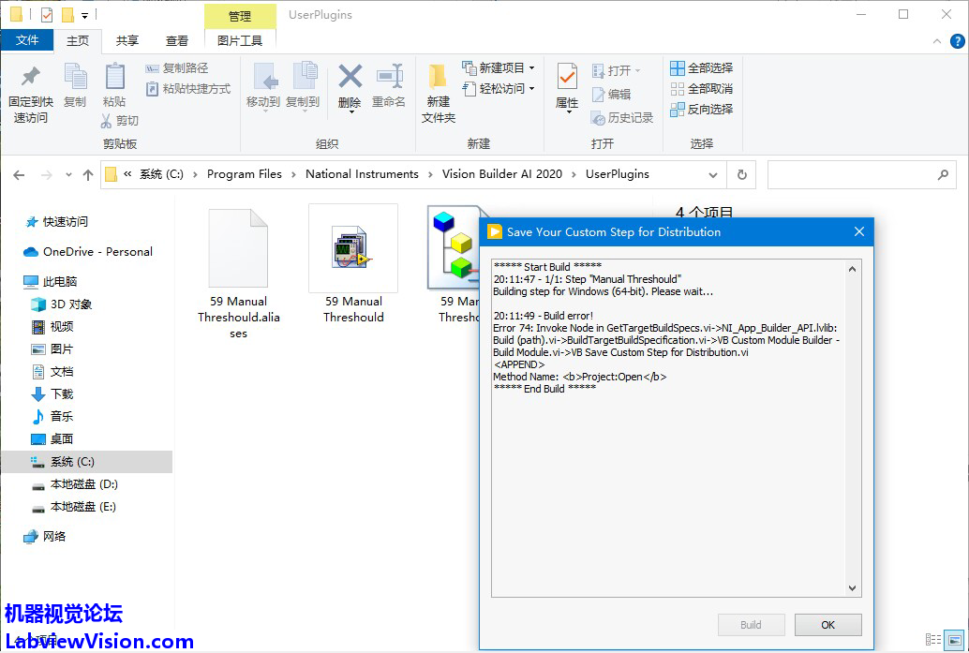Go up one folder level arrow
The height and width of the screenshot is (653, 969).
pyautogui.click(x=88, y=174)
